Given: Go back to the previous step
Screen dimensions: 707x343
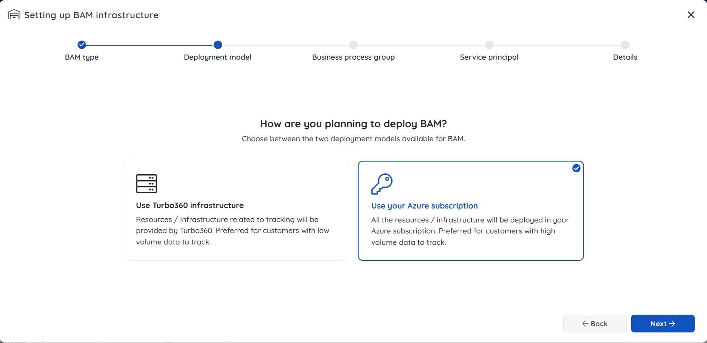Looking at the screenshot, I should tap(595, 324).
